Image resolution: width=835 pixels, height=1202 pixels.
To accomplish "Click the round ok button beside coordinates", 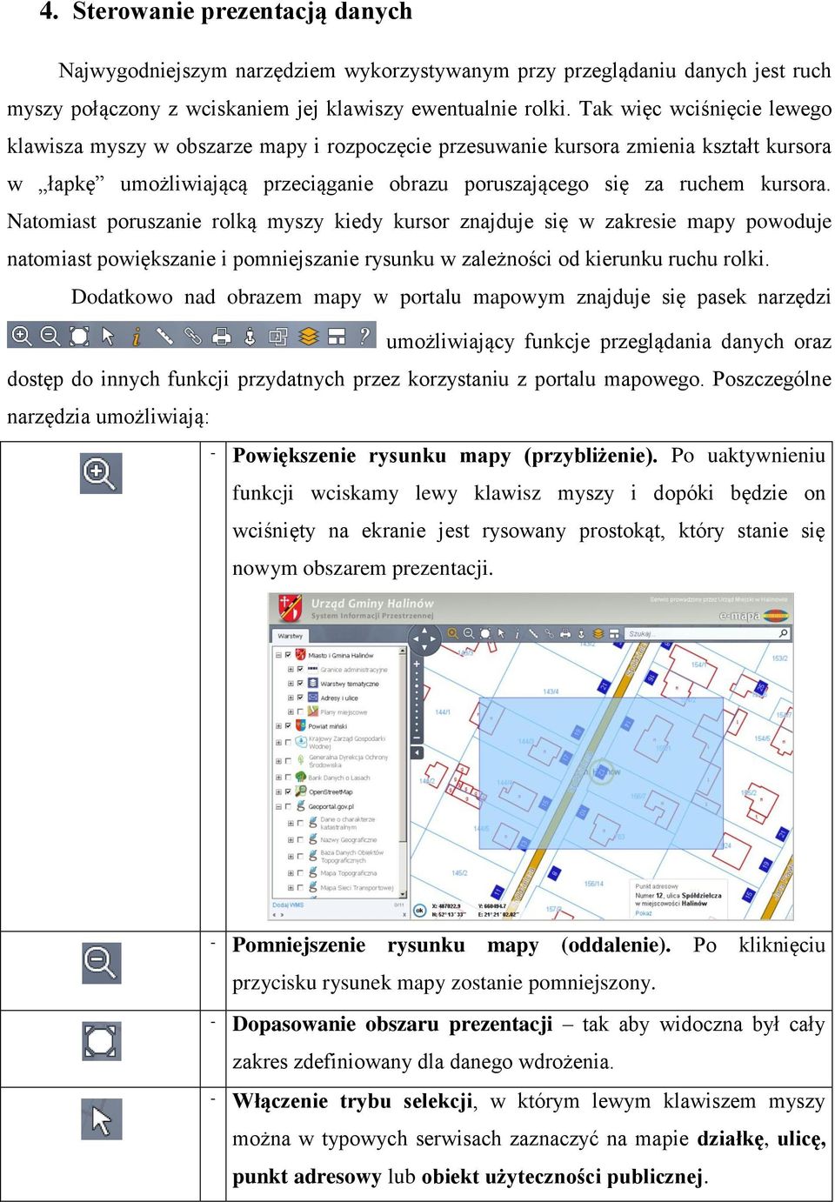I will click(419, 910).
